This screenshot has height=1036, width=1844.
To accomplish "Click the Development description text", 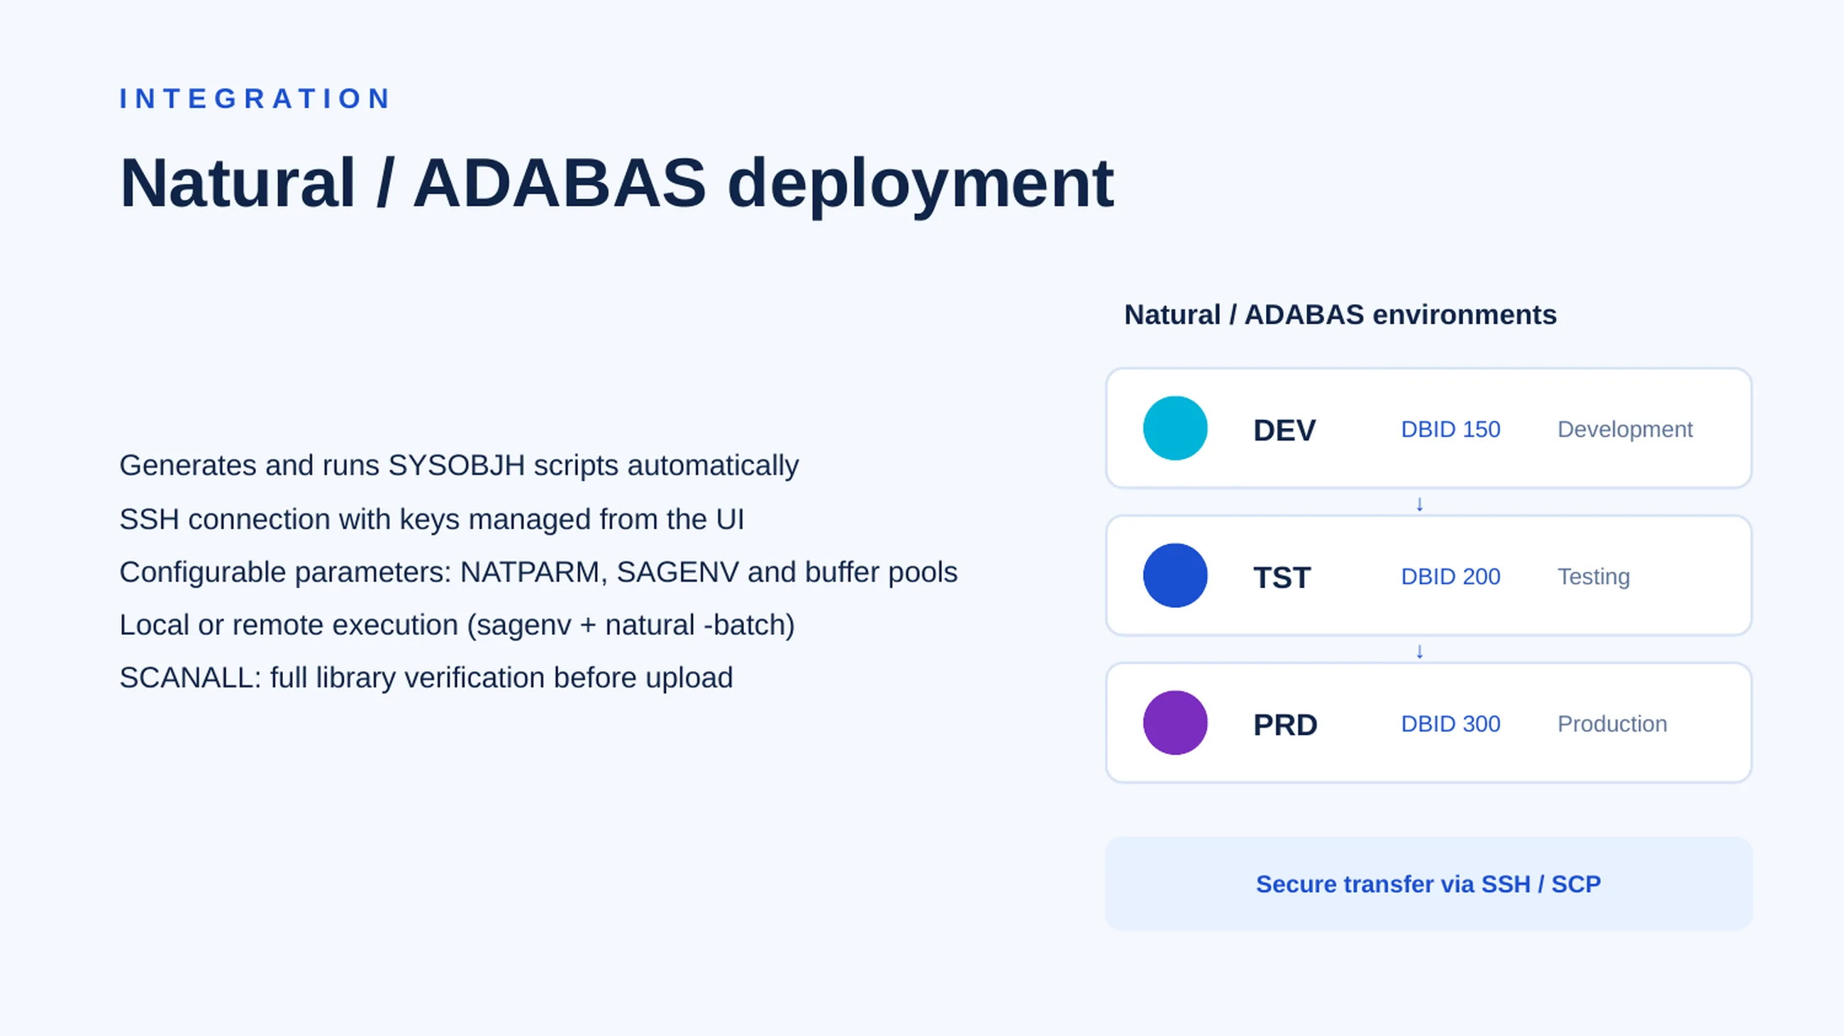I will (x=1625, y=429).
